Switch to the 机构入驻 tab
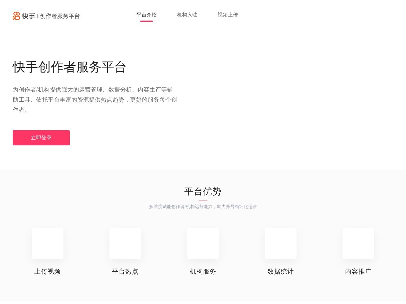 coord(187,15)
